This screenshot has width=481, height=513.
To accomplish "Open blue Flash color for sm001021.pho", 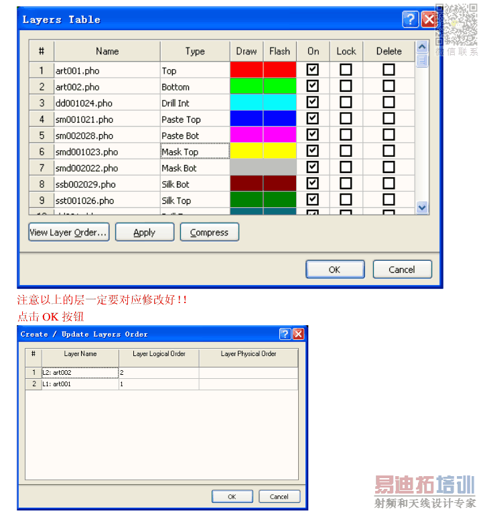I will coord(280,119).
